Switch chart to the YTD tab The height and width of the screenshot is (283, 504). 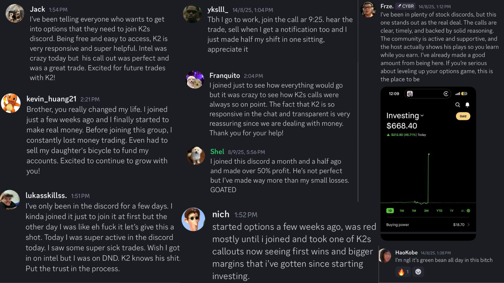[x=439, y=211]
